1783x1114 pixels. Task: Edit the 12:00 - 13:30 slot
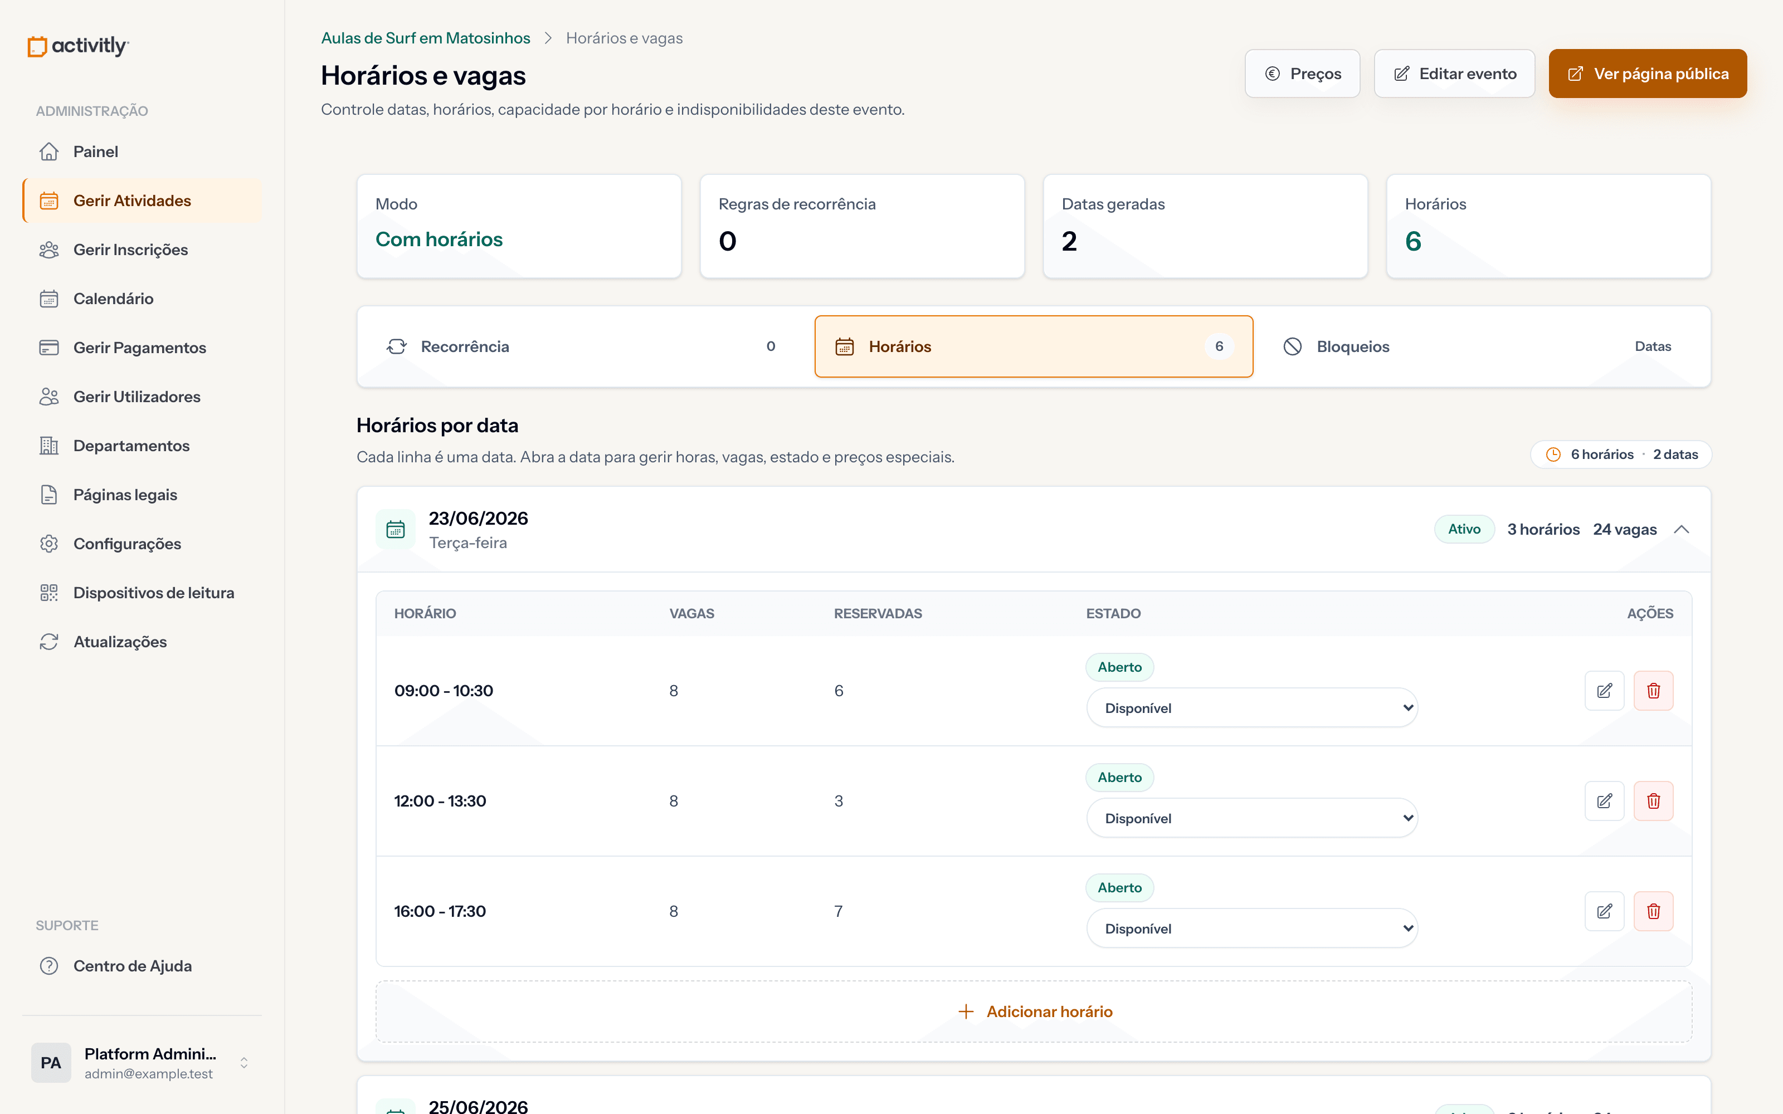tap(1604, 801)
